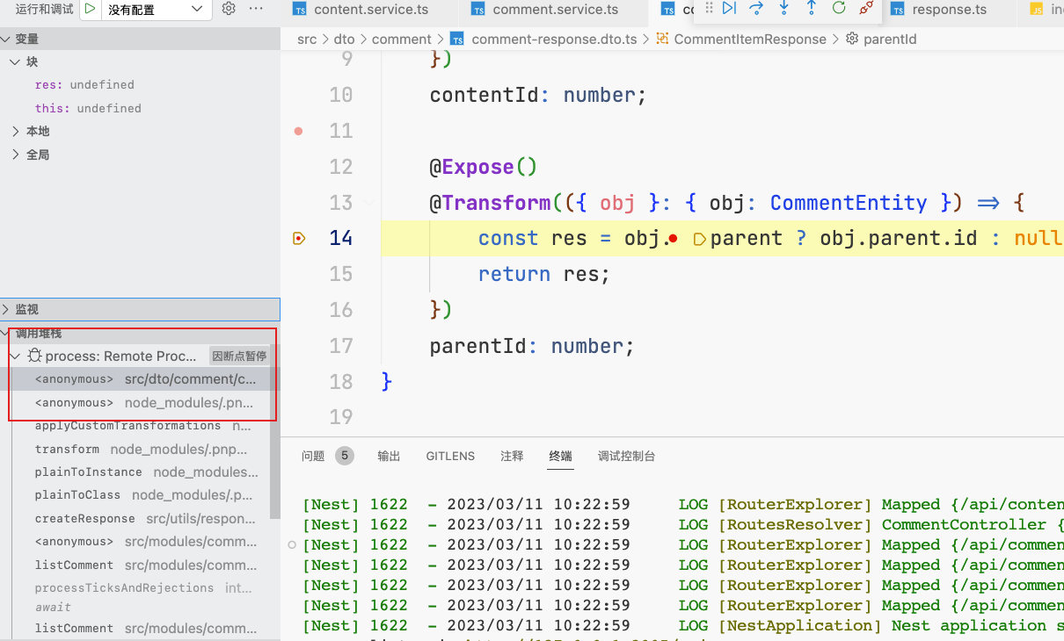Expand the 监视 watch section
The image size is (1064, 641).
(x=26, y=309)
